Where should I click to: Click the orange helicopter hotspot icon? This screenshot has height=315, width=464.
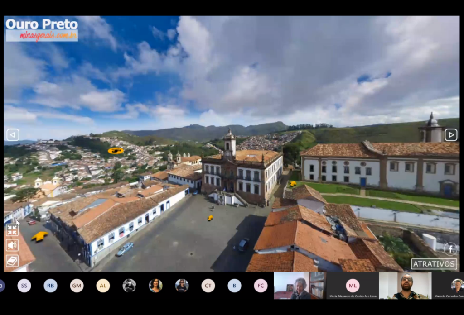click(116, 151)
